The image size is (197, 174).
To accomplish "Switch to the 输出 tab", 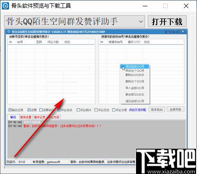I will 13,117.
